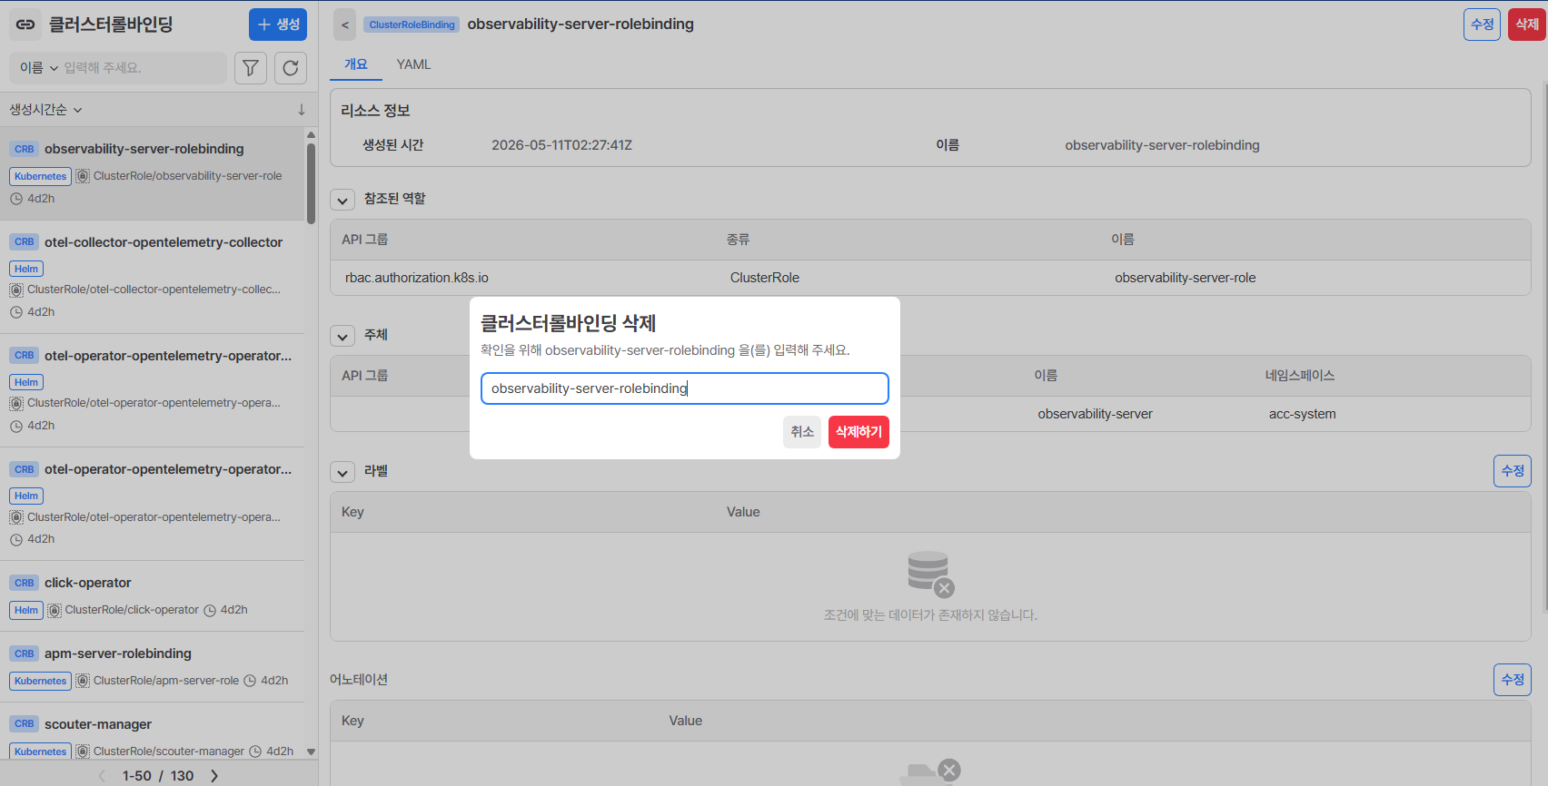Edit labels with the 라벨 수정 button
Image resolution: width=1548 pixels, height=786 pixels.
1513,471
